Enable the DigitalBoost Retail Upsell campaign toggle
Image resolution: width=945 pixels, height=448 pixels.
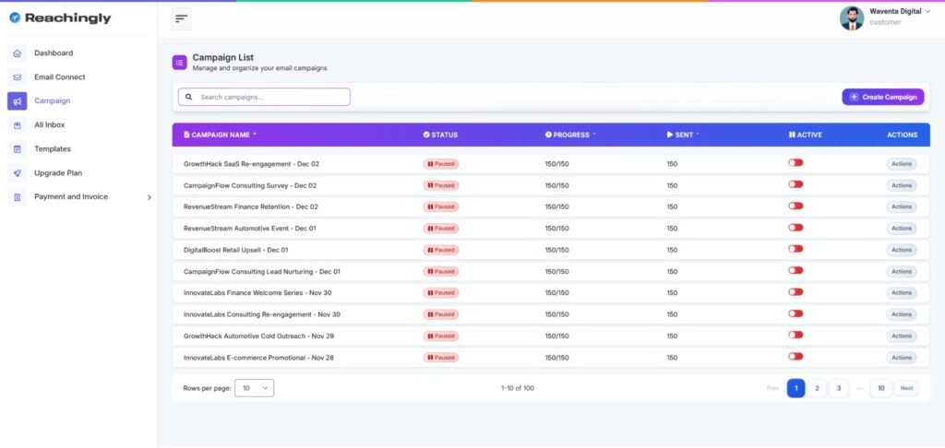click(x=795, y=249)
